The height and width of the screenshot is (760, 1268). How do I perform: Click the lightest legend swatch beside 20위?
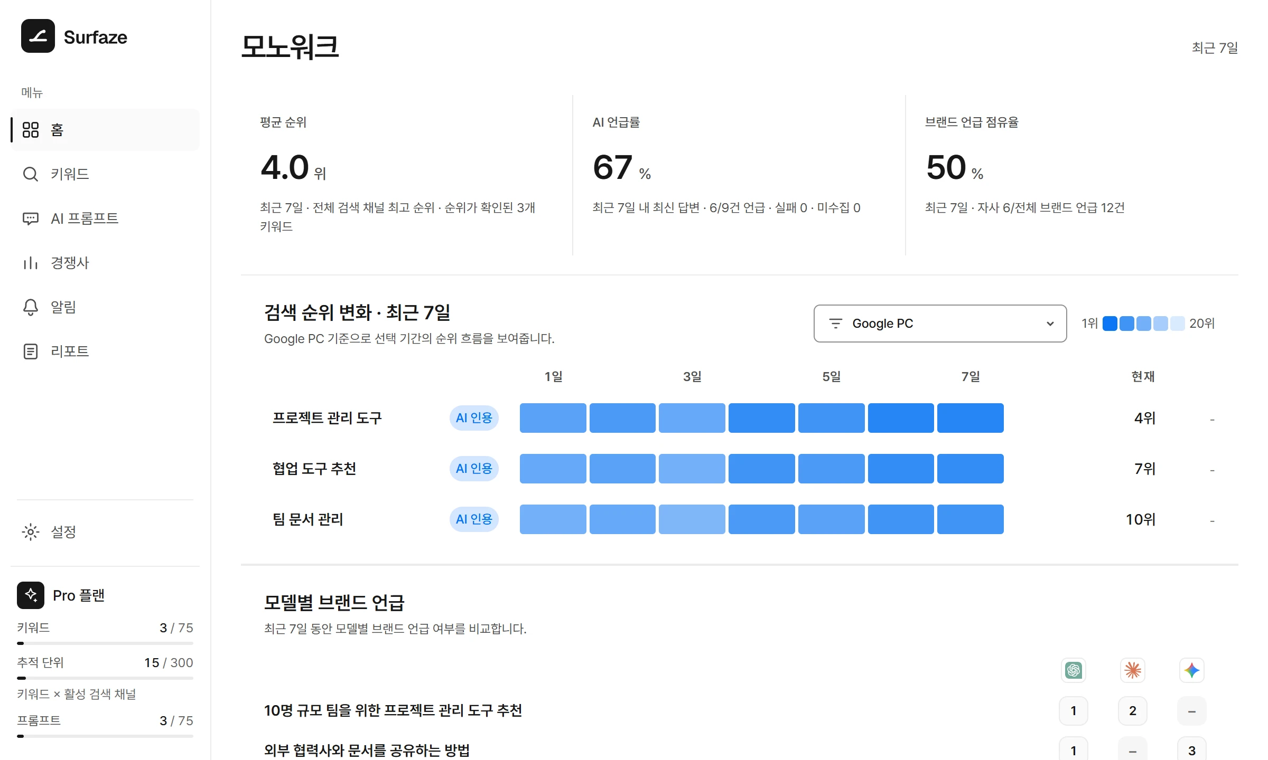click(x=1178, y=324)
